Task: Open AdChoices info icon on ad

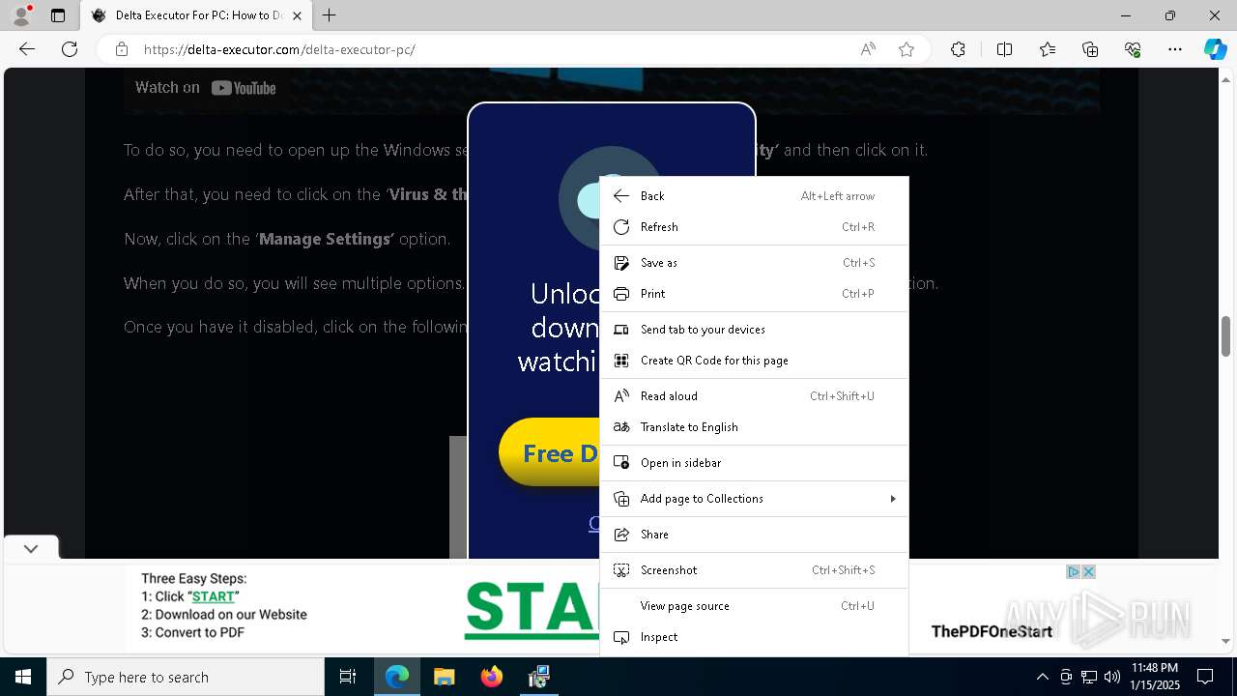Action: click(x=1073, y=572)
